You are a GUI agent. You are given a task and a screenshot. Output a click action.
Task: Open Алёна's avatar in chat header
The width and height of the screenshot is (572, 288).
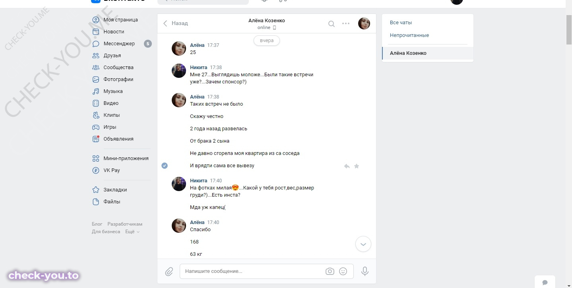coord(364,23)
